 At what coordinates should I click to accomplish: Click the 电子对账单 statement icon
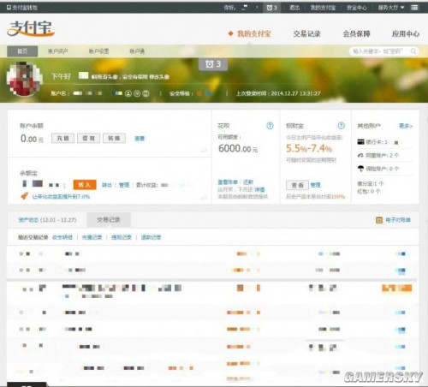pos(379,220)
